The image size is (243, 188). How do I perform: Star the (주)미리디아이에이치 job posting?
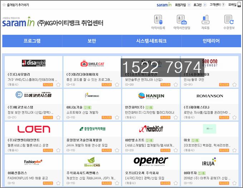tap(117, 85)
